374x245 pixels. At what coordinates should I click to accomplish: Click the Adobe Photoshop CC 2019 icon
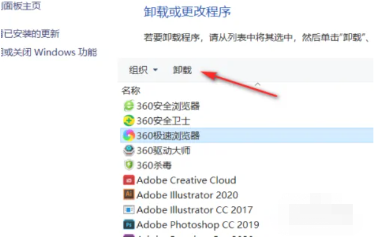coord(128,224)
